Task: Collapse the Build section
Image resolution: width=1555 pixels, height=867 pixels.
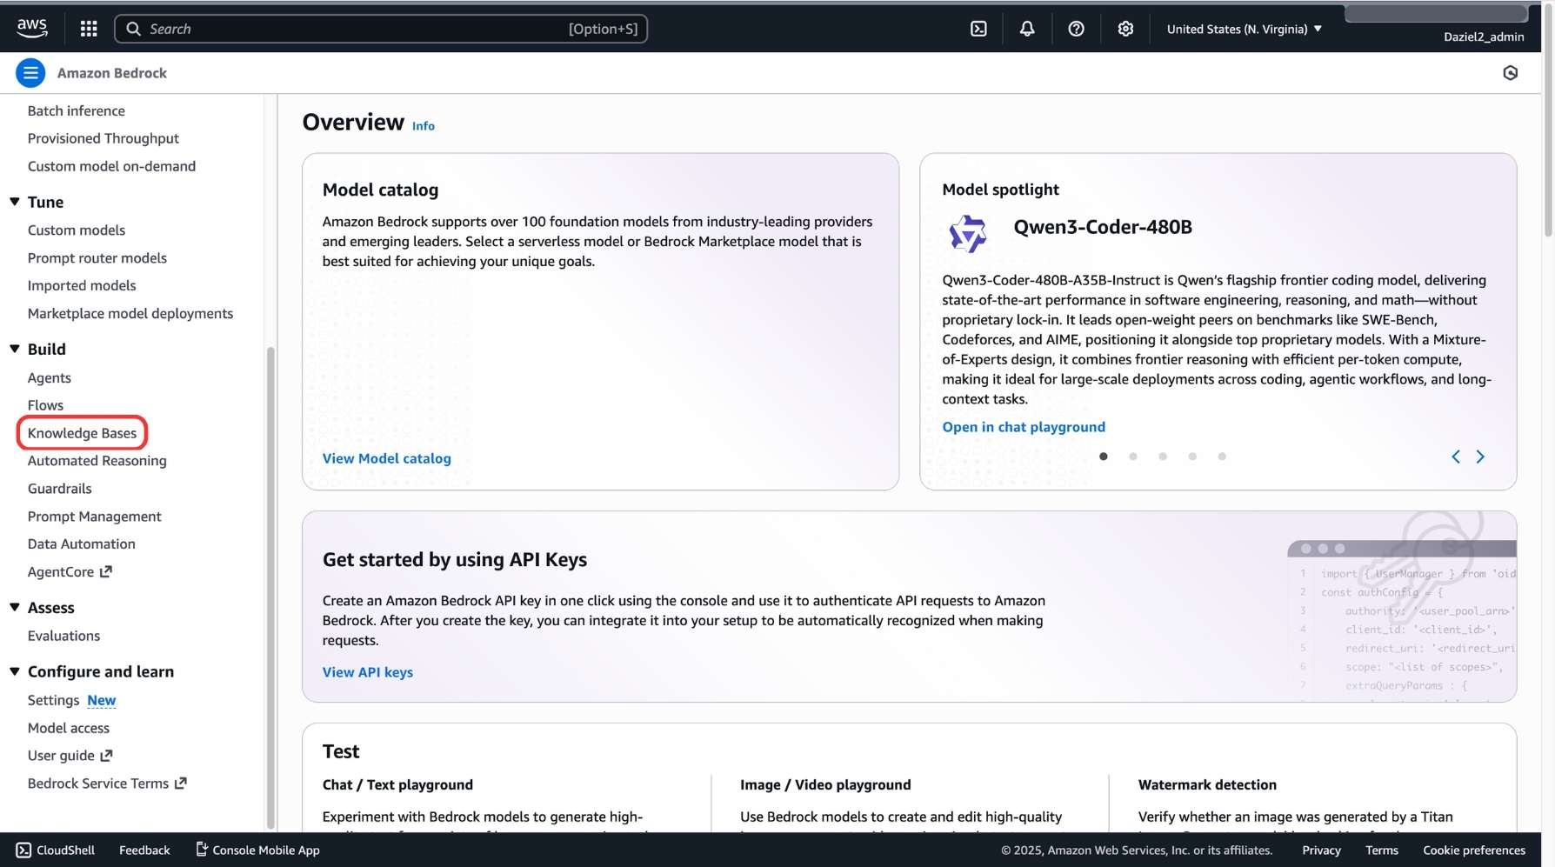Action: pos(13,349)
